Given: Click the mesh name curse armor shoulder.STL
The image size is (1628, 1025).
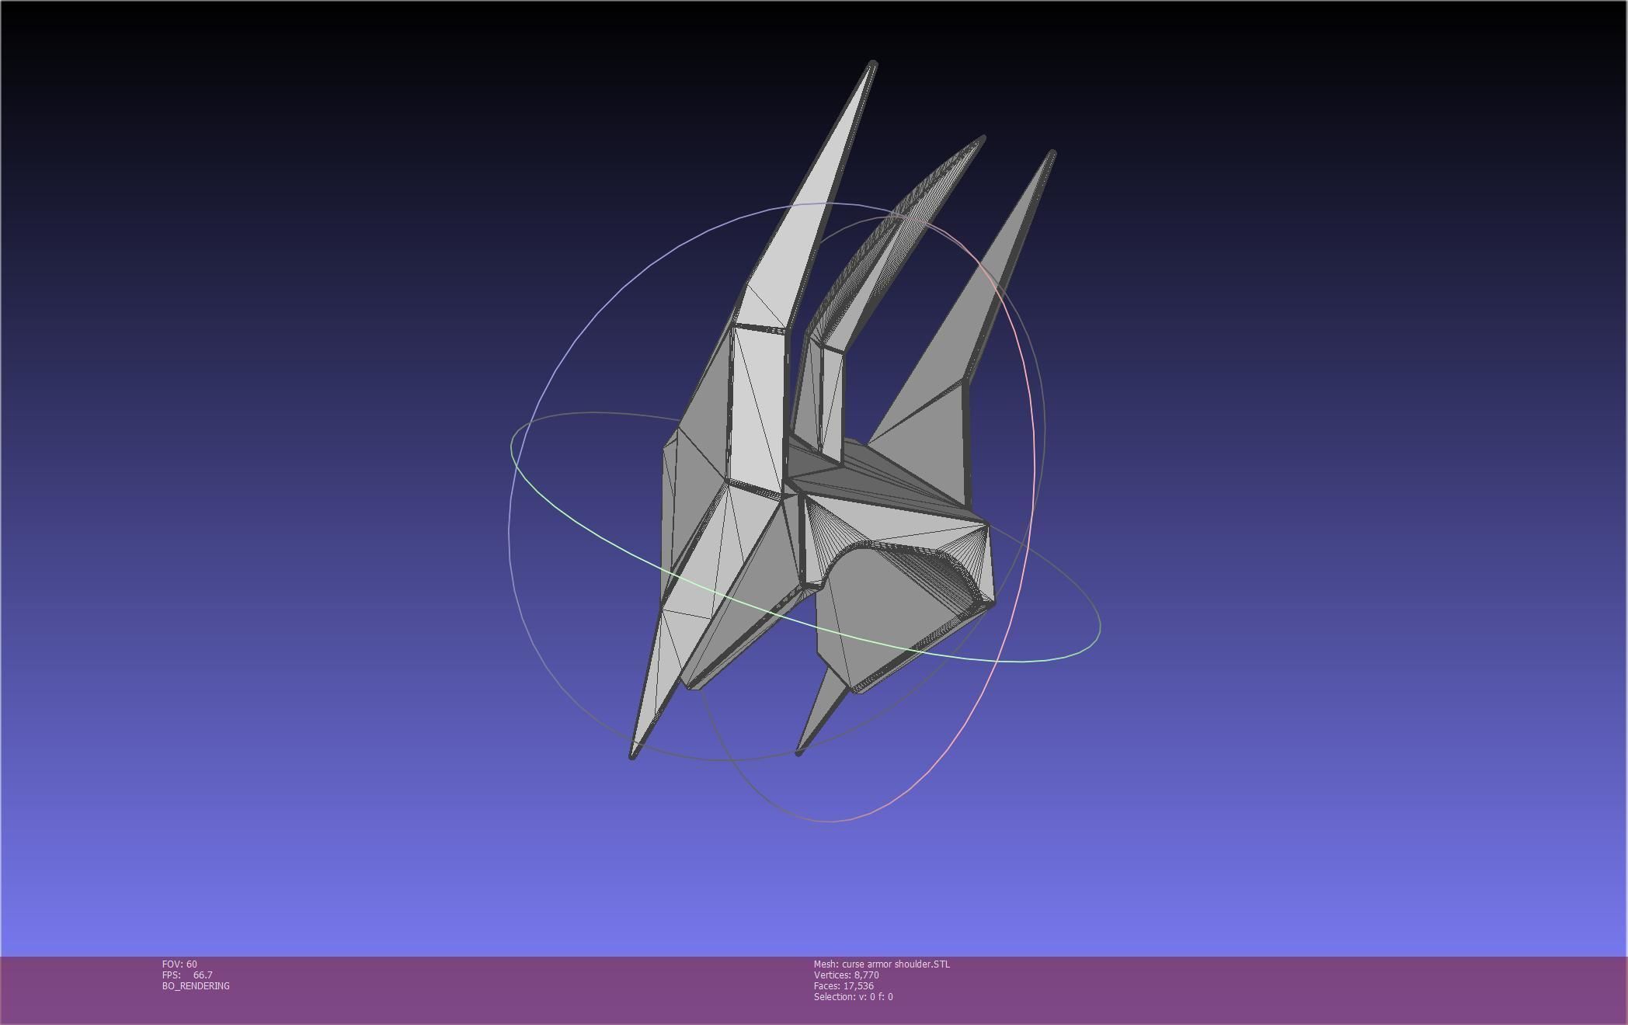Looking at the screenshot, I should (x=882, y=964).
